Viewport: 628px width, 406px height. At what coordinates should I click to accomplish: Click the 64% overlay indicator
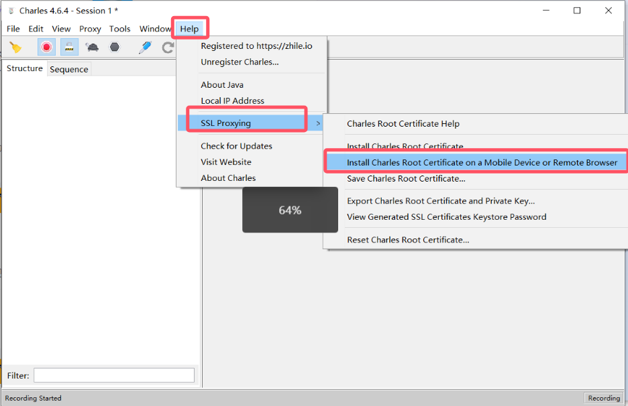point(290,210)
